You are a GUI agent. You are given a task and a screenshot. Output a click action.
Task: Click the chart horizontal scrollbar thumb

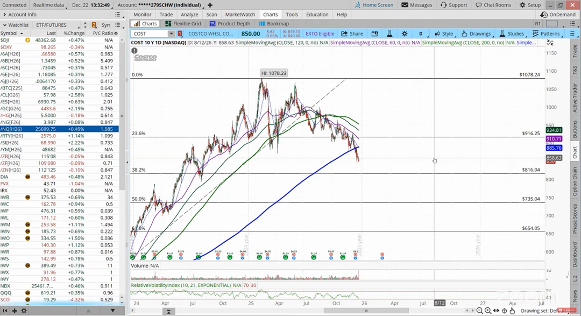tap(366, 311)
